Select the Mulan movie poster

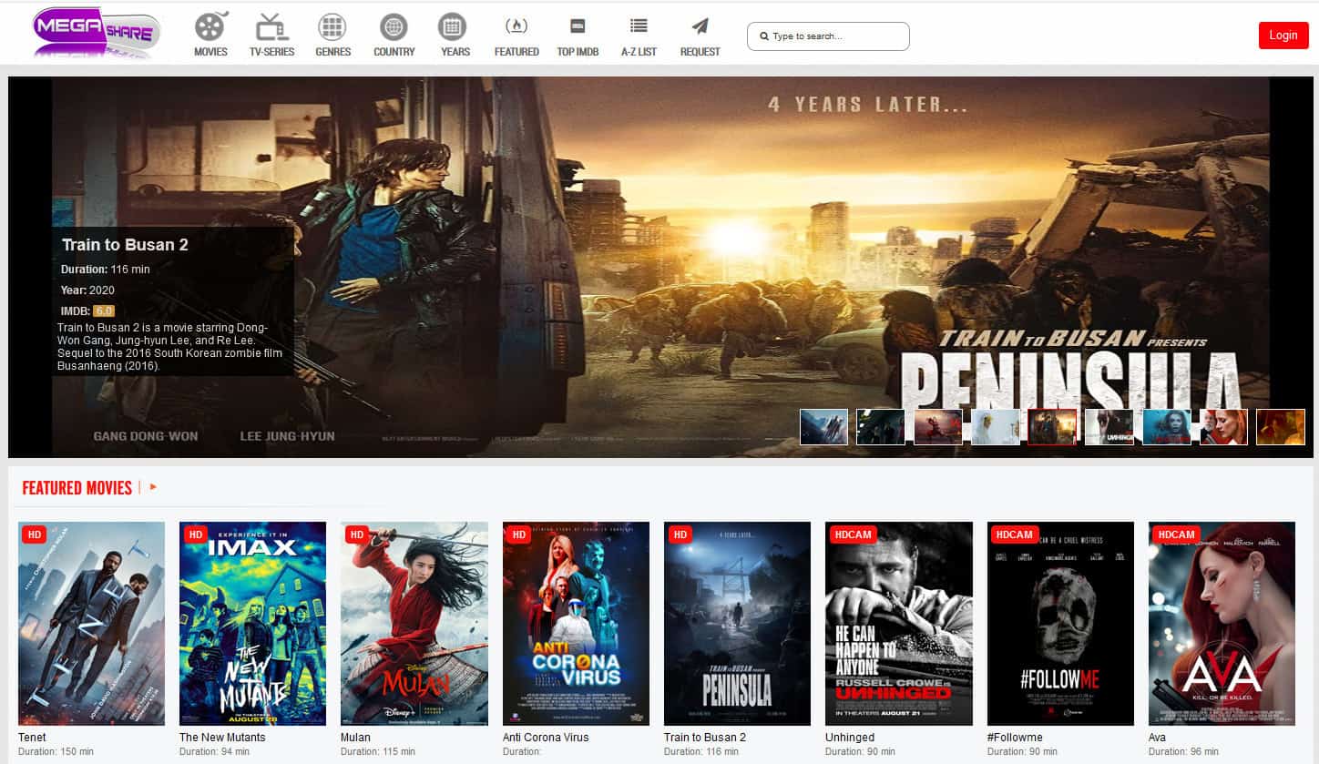point(414,623)
